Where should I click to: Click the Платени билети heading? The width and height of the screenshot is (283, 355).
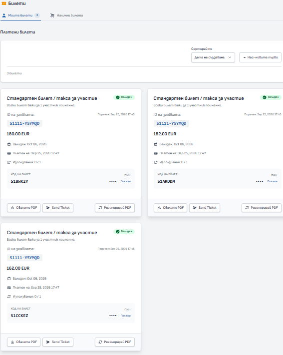click(17, 32)
